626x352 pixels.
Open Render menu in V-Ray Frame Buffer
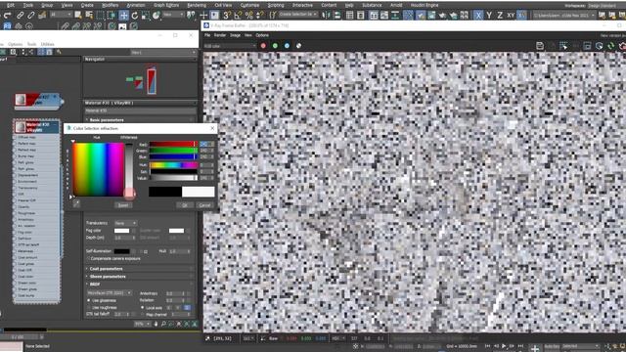219,35
